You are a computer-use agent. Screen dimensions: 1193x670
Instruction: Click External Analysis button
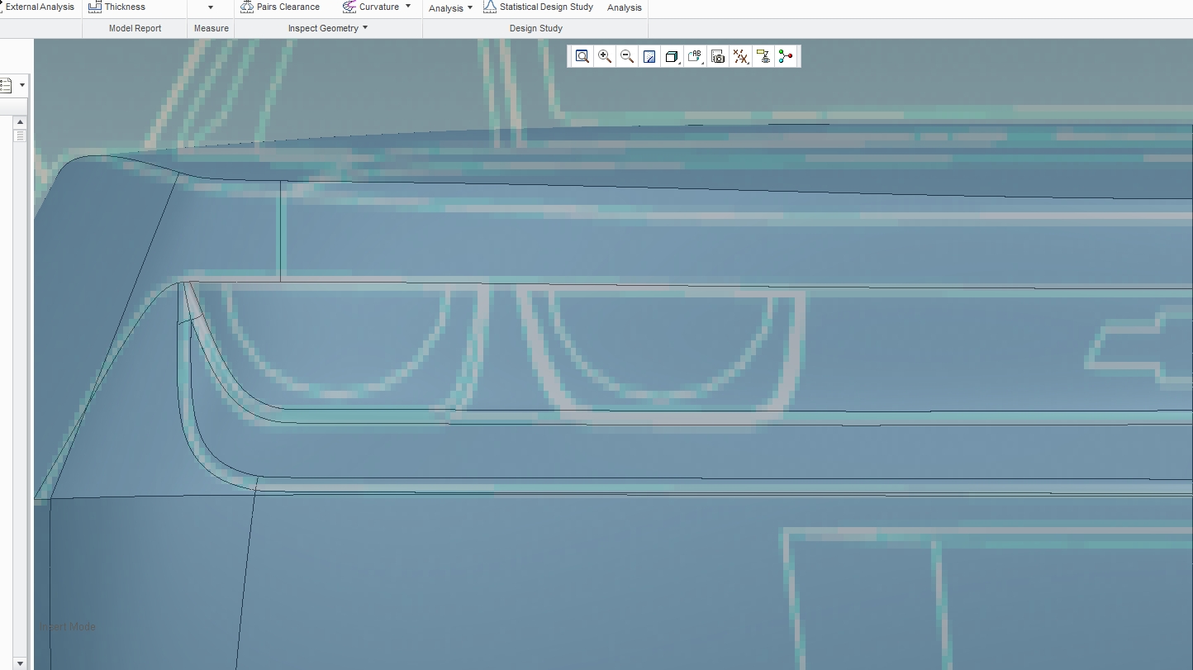pos(37,7)
